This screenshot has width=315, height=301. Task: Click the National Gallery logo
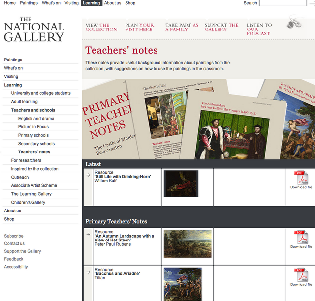34,30
